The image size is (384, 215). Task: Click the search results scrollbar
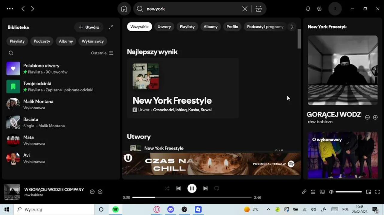point(299,39)
